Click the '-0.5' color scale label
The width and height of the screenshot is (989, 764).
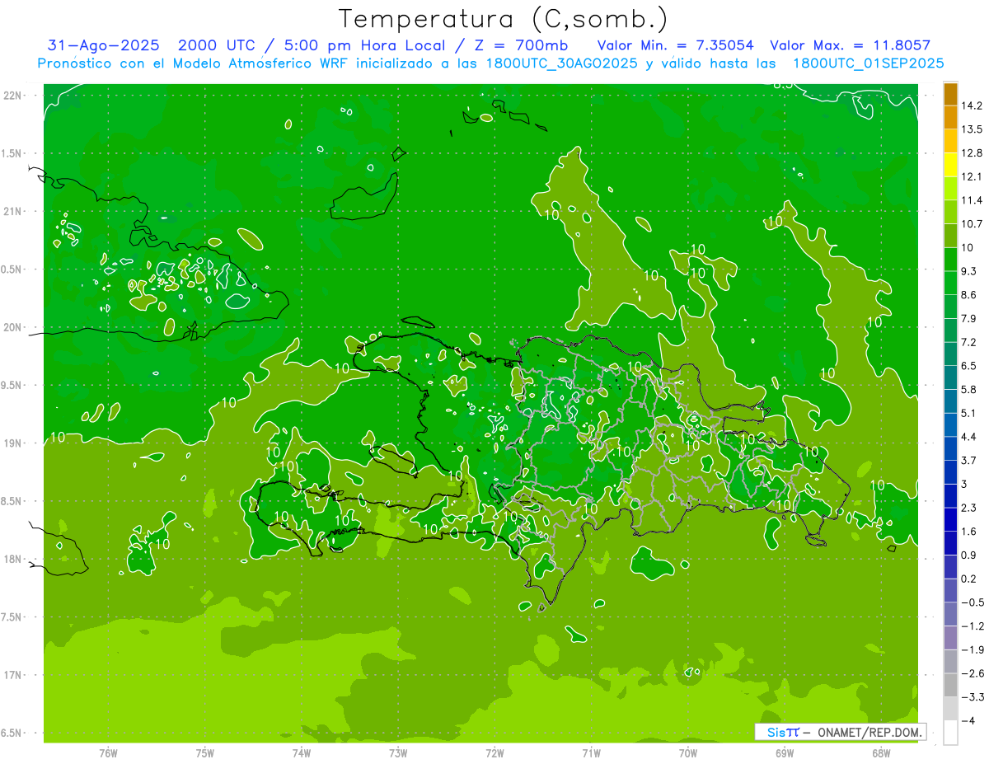point(973,602)
